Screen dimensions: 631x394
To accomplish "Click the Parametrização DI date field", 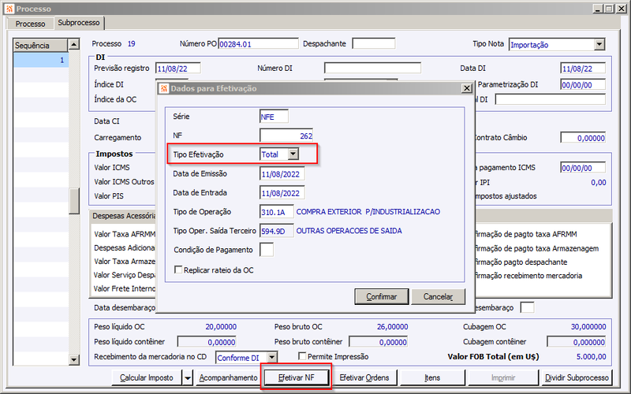I will coord(583,85).
